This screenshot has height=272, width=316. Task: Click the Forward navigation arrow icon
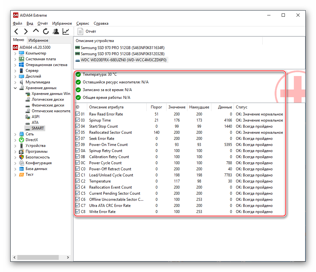pos(26,31)
